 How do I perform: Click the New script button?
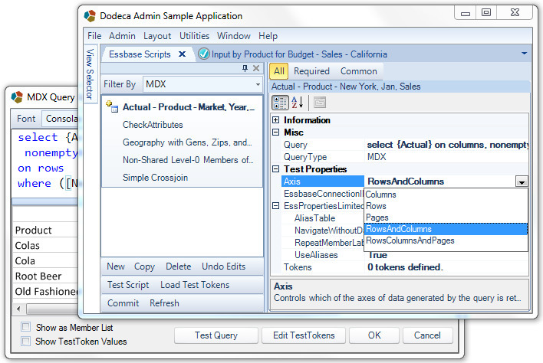(116, 267)
